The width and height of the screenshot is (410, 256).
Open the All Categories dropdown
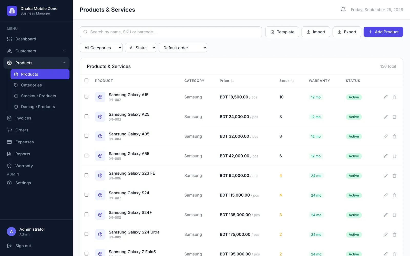(101, 48)
